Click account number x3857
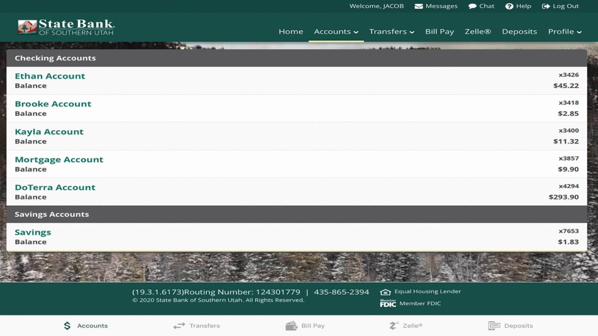The height and width of the screenshot is (336, 598). coord(568,159)
